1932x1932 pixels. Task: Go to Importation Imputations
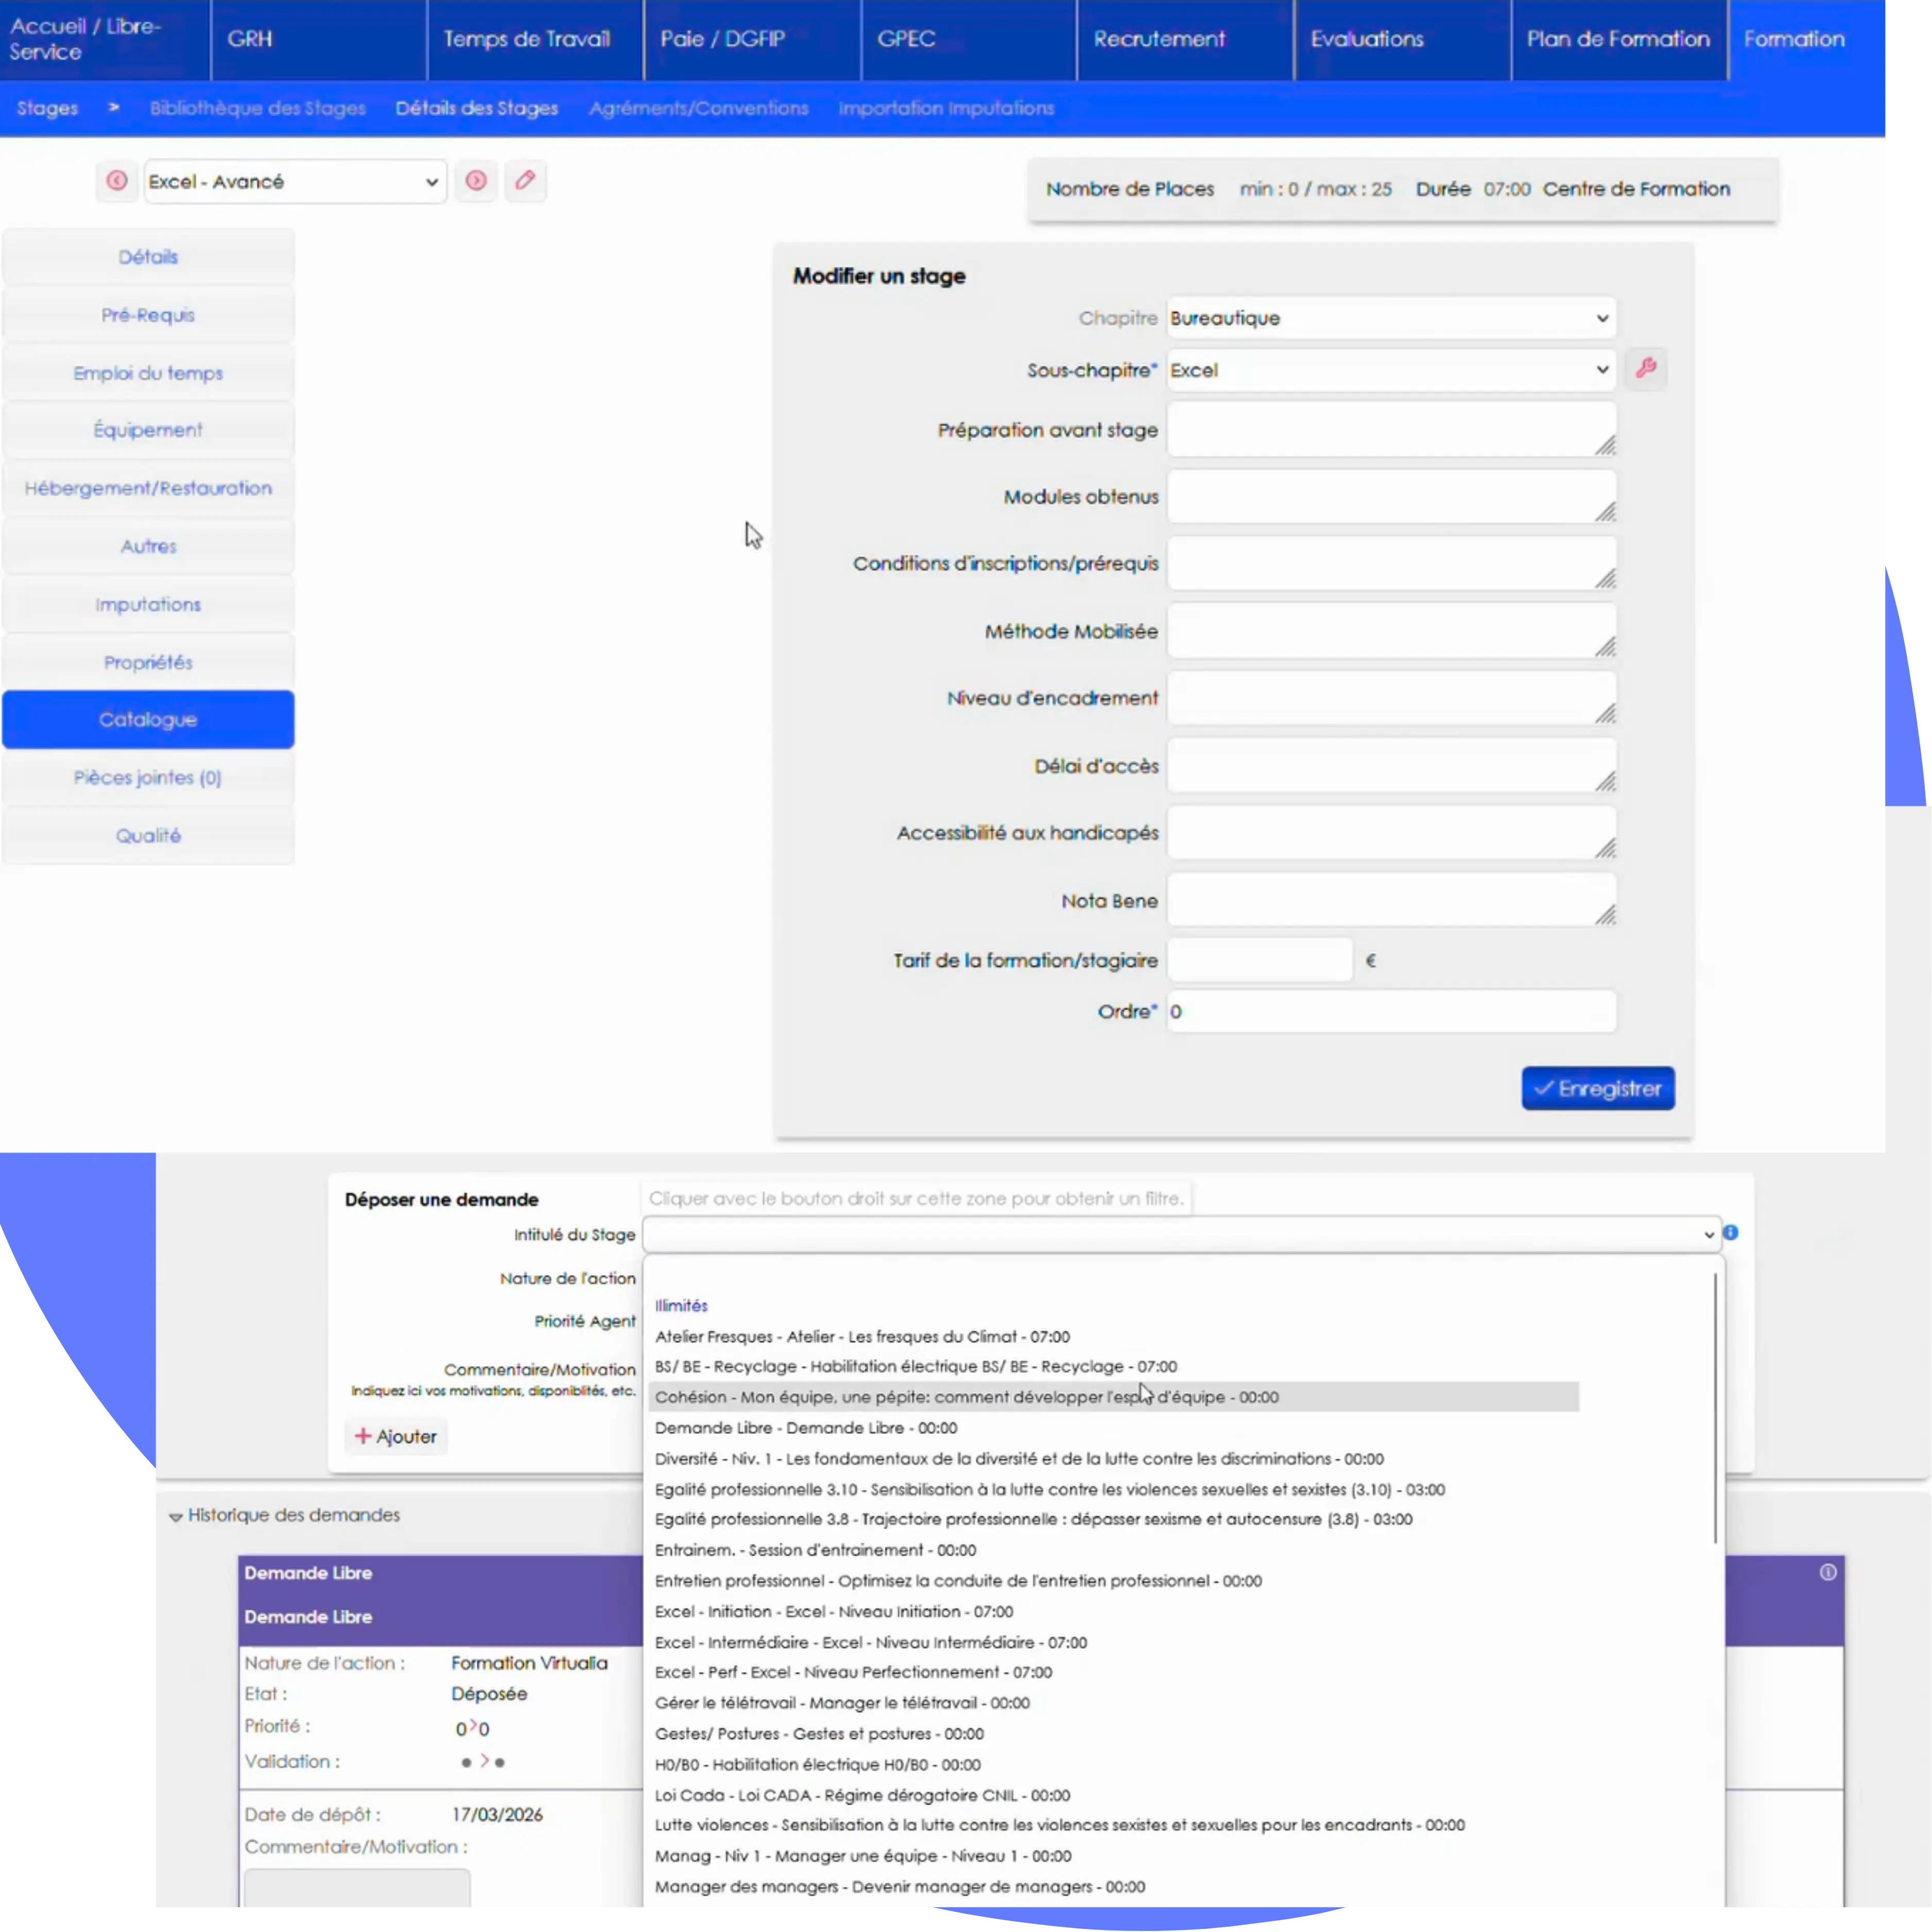946,108
